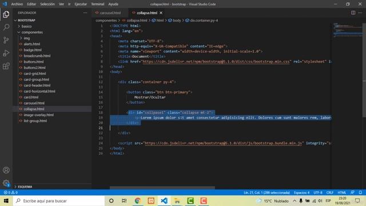Open list-group.html in the explorer
The image size is (366, 206).
[x=35, y=121]
